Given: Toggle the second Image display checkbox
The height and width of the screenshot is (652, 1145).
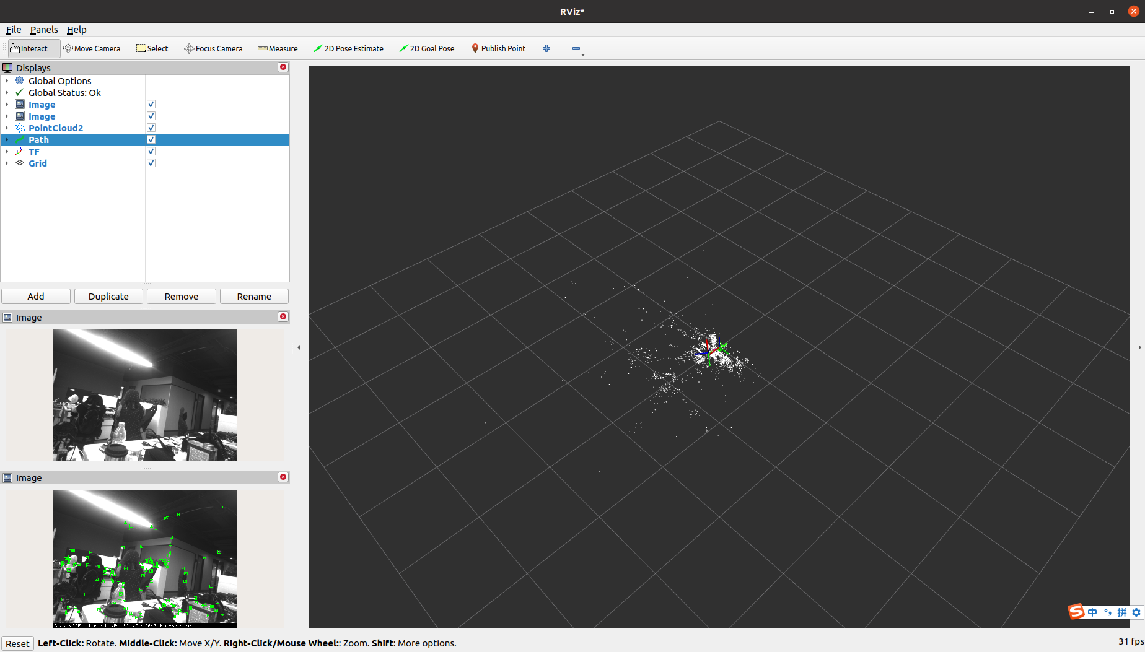Looking at the screenshot, I should pyautogui.click(x=151, y=116).
